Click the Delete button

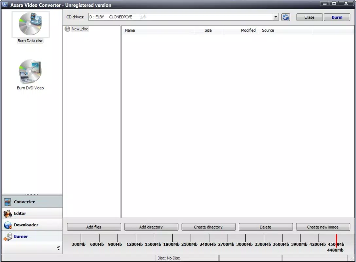coord(266,227)
